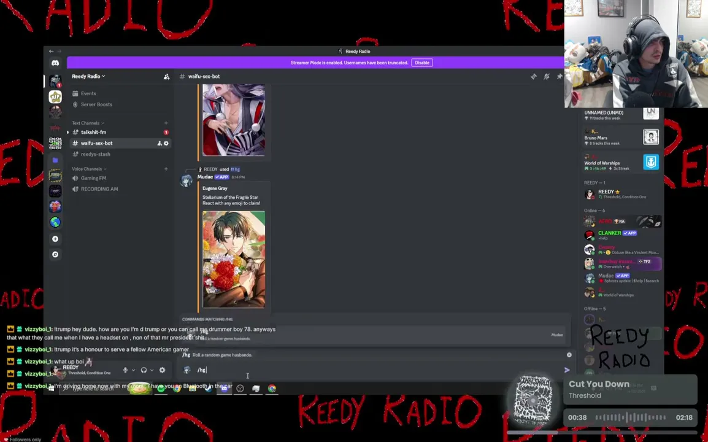Click REEDY user panel avatar
Viewport: 708px width, 442px height.
click(x=57, y=371)
